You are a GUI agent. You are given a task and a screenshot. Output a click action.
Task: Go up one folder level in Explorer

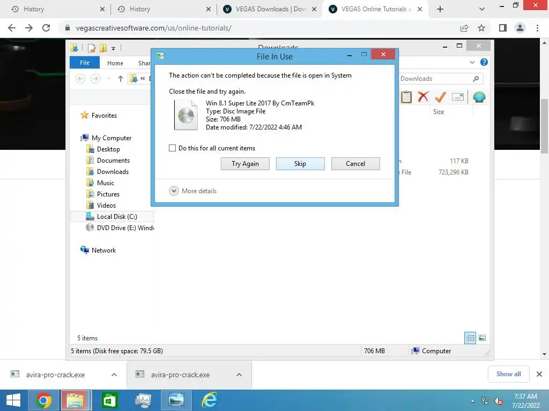point(121,79)
